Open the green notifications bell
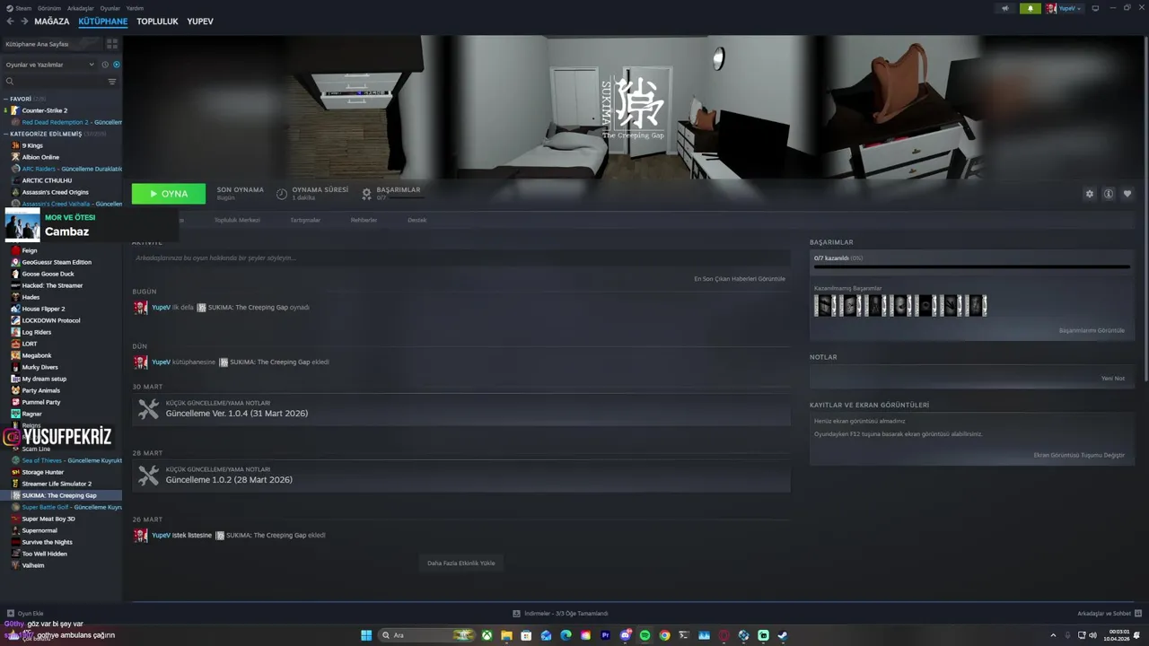The width and height of the screenshot is (1149, 646). tap(1031, 8)
